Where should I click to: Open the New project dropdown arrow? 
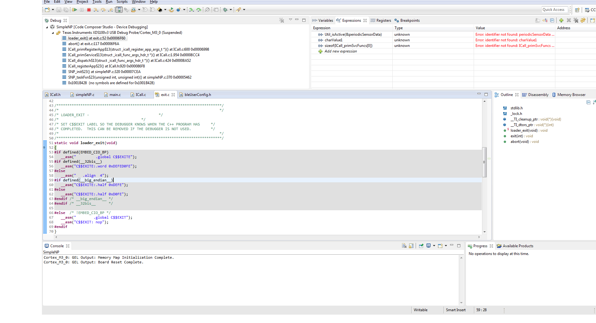53,10
